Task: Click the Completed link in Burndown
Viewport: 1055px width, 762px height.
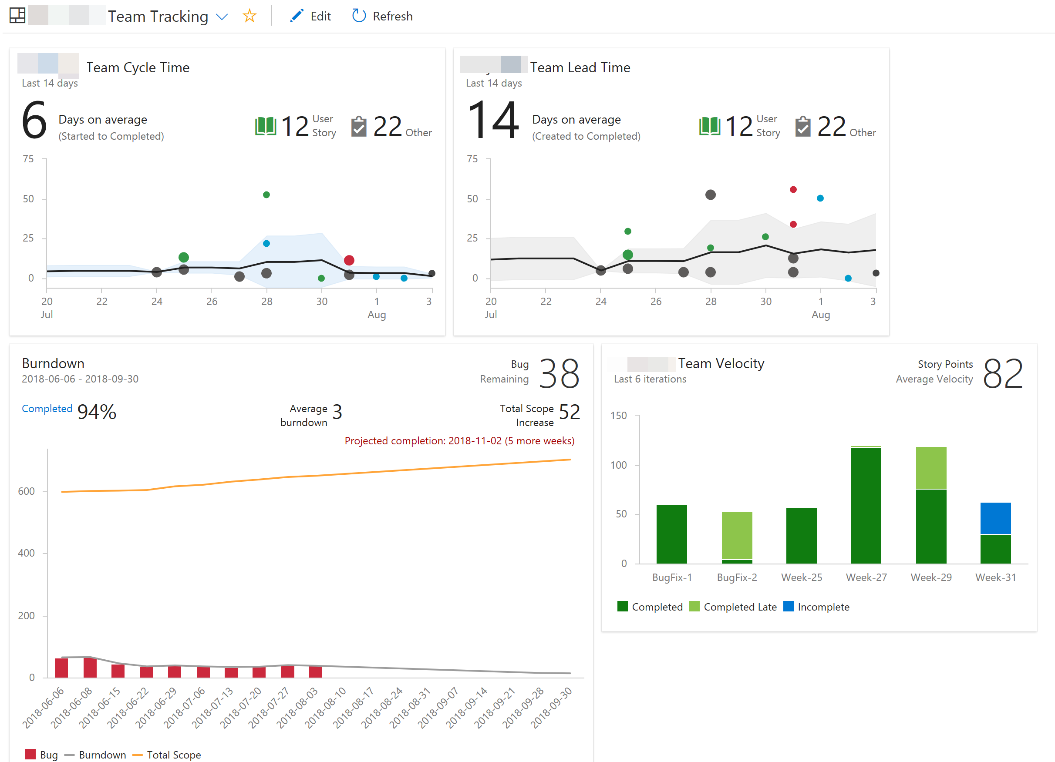Action: [x=47, y=409]
